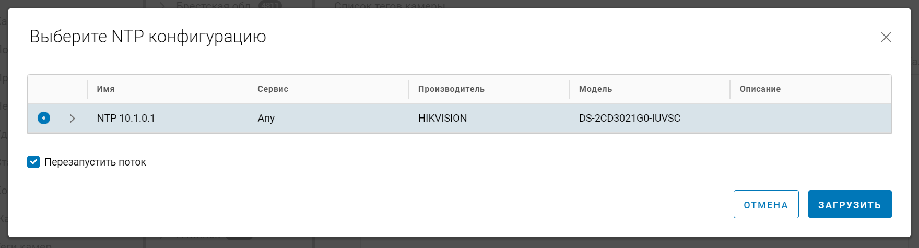919x248 pixels.
Task: Select the NTP 10.1.0.1 name cell
Action: [126, 119]
